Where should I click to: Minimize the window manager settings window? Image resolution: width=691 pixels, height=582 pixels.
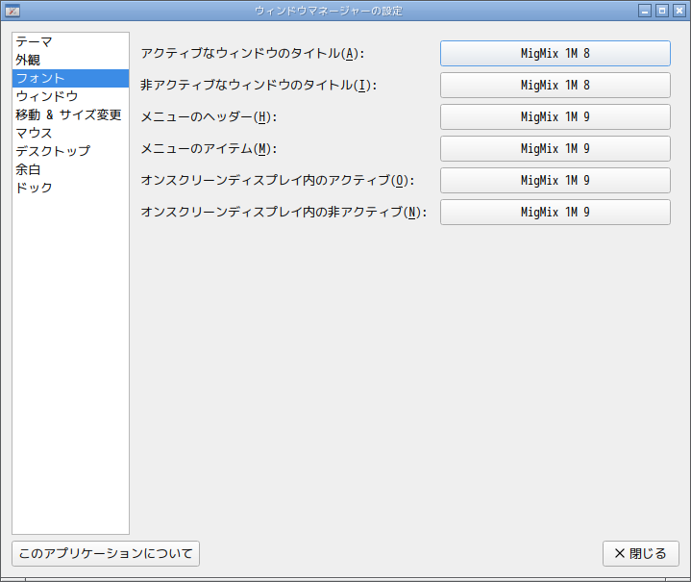(x=645, y=11)
